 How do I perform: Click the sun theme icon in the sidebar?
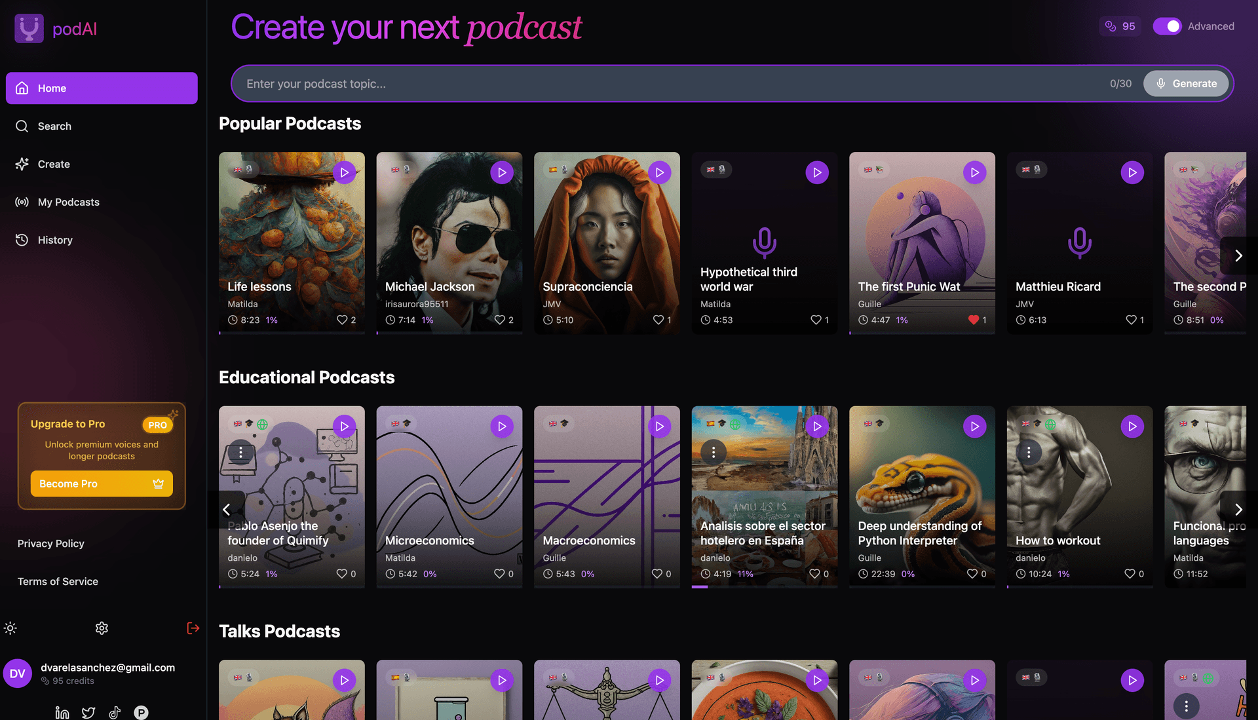(10, 628)
